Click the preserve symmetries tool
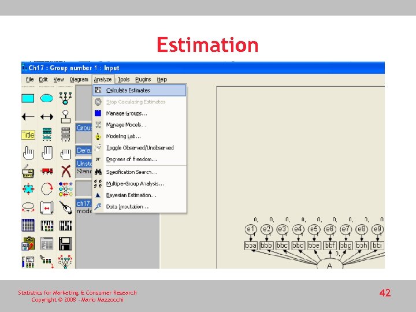The height and width of the screenshot is (312, 416). pos(65,262)
